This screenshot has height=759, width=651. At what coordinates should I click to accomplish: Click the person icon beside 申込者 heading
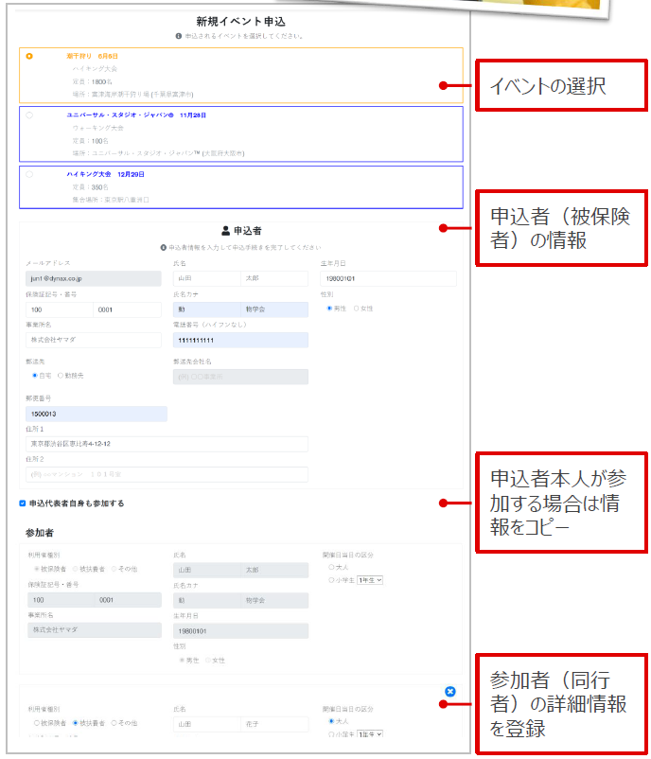[225, 231]
